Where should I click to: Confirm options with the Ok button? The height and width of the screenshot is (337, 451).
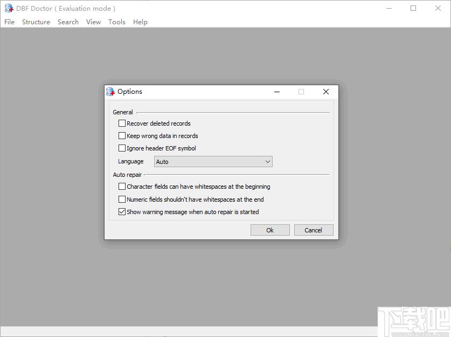(x=270, y=230)
